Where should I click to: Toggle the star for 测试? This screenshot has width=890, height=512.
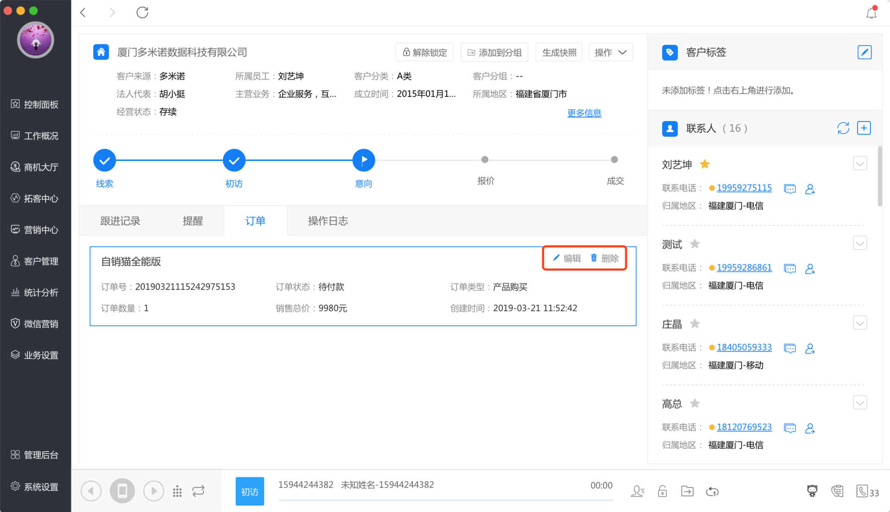pos(695,244)
